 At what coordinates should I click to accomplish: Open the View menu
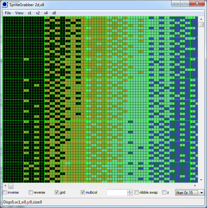point(19,13)
